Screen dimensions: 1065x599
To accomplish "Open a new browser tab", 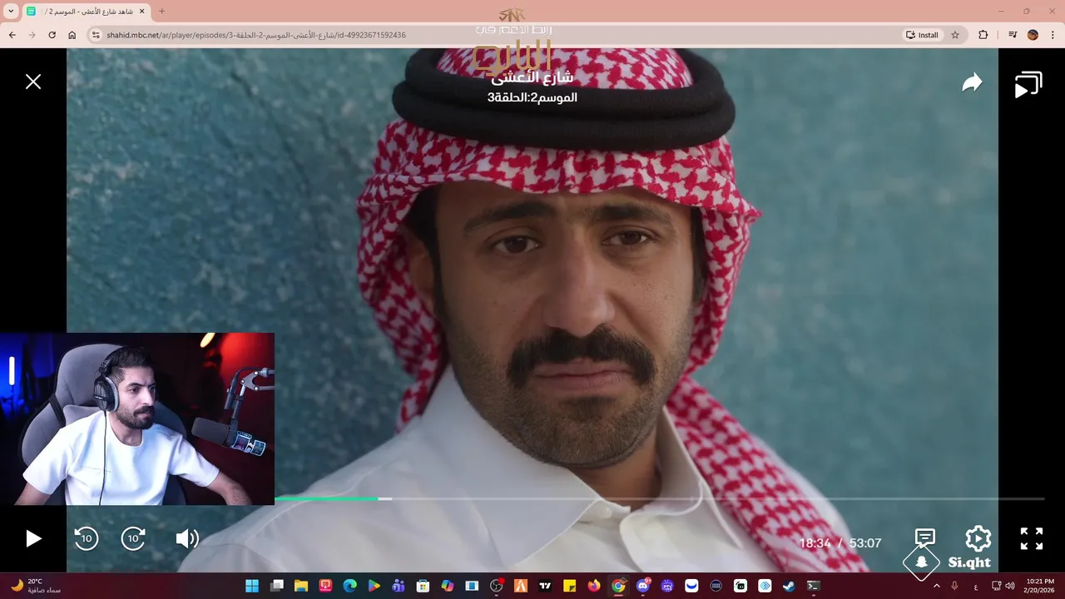I will (161, 12).
